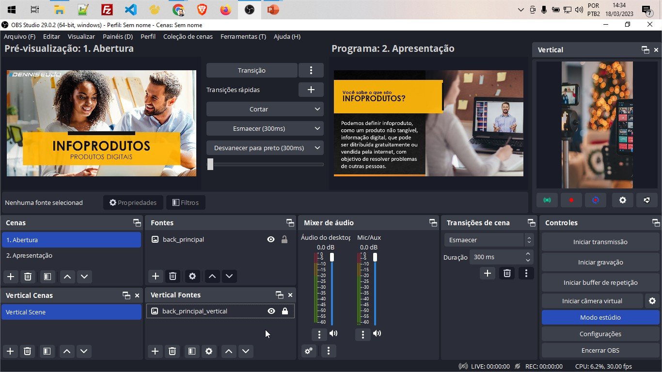
Task: Add a quick transition with plus button
Action: click(x=311, y=90)
